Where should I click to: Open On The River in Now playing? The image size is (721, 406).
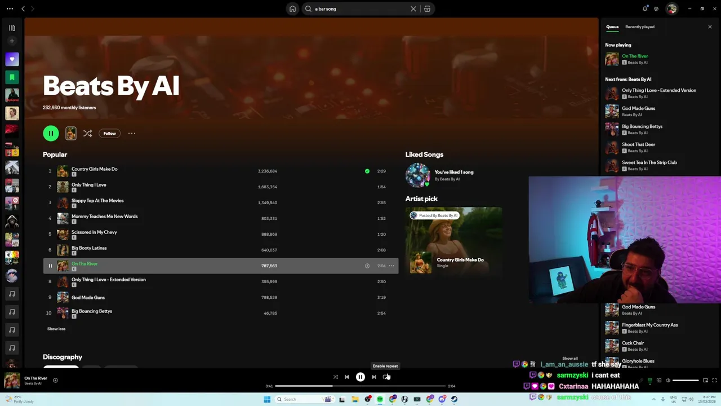pos(635,56)
